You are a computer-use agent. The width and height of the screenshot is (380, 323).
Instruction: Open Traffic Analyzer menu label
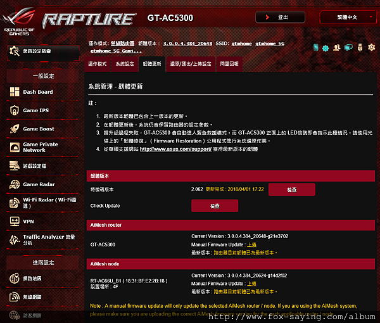(49, 240)
